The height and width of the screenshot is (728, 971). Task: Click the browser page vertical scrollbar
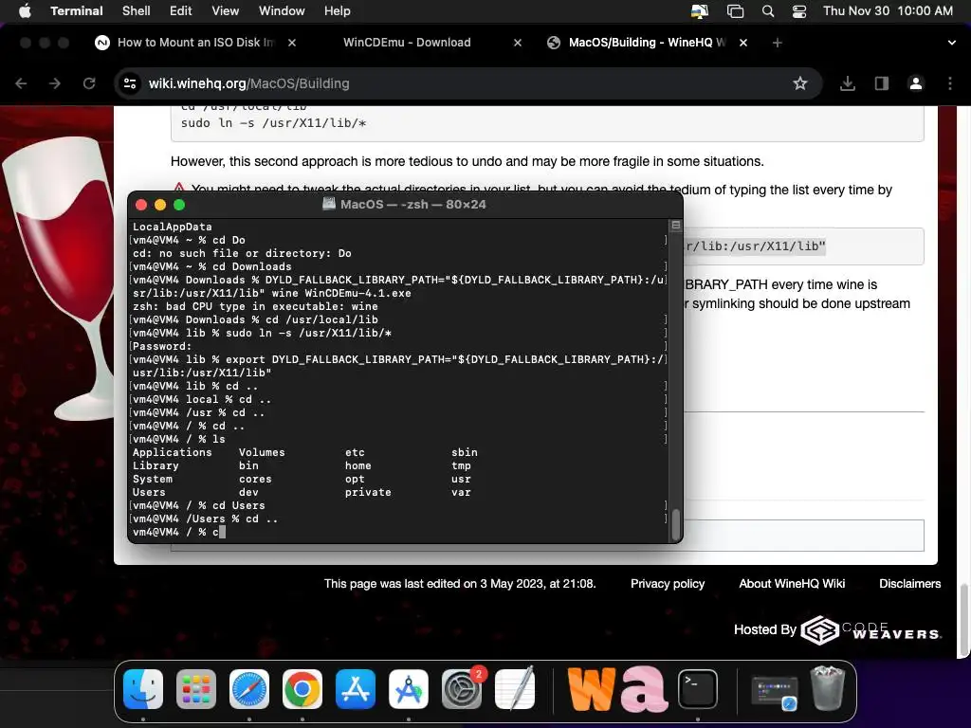(x=963, y=619)
